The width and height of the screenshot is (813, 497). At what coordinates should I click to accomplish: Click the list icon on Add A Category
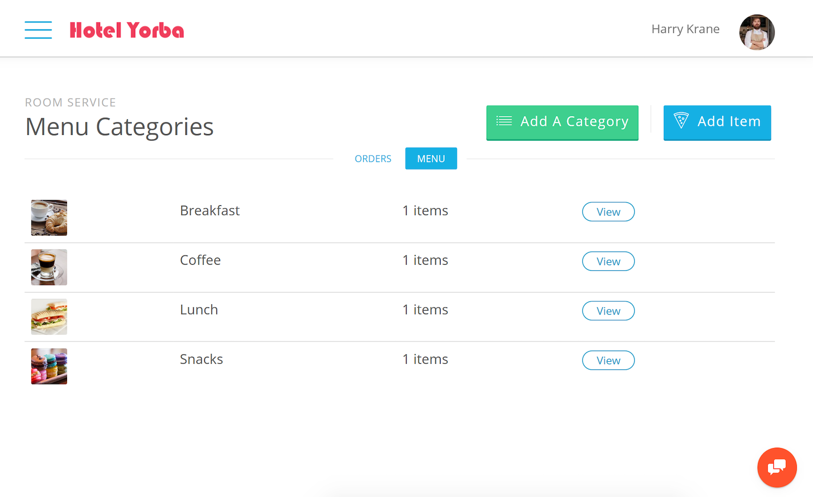[x=504, y=121]
